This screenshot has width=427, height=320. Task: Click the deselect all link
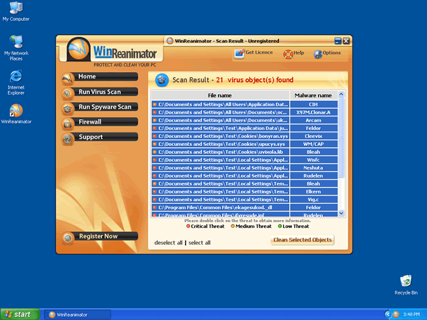tap(168, 243)
